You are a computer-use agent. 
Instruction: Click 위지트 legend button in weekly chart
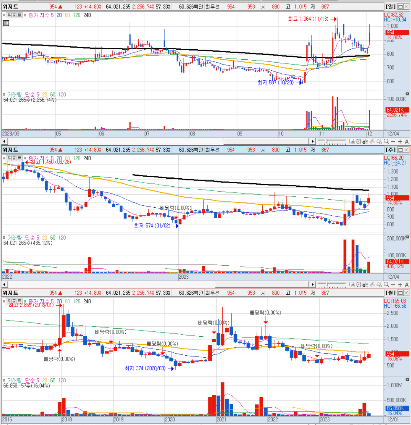click(x=15, y=158)
